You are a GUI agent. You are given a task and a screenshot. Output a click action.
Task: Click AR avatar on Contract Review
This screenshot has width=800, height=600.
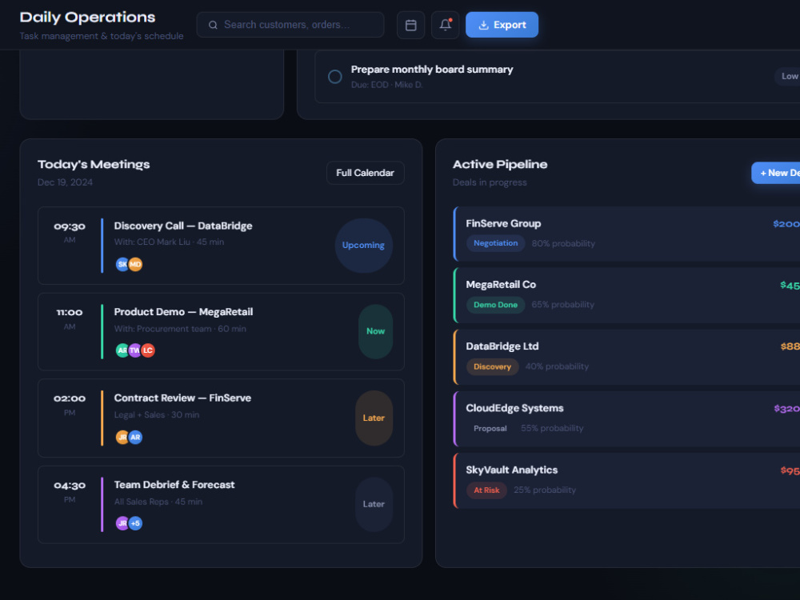click(135, 438)
